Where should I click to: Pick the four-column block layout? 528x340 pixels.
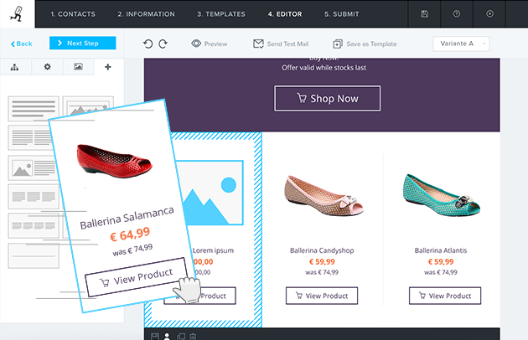tap(34, 225)
